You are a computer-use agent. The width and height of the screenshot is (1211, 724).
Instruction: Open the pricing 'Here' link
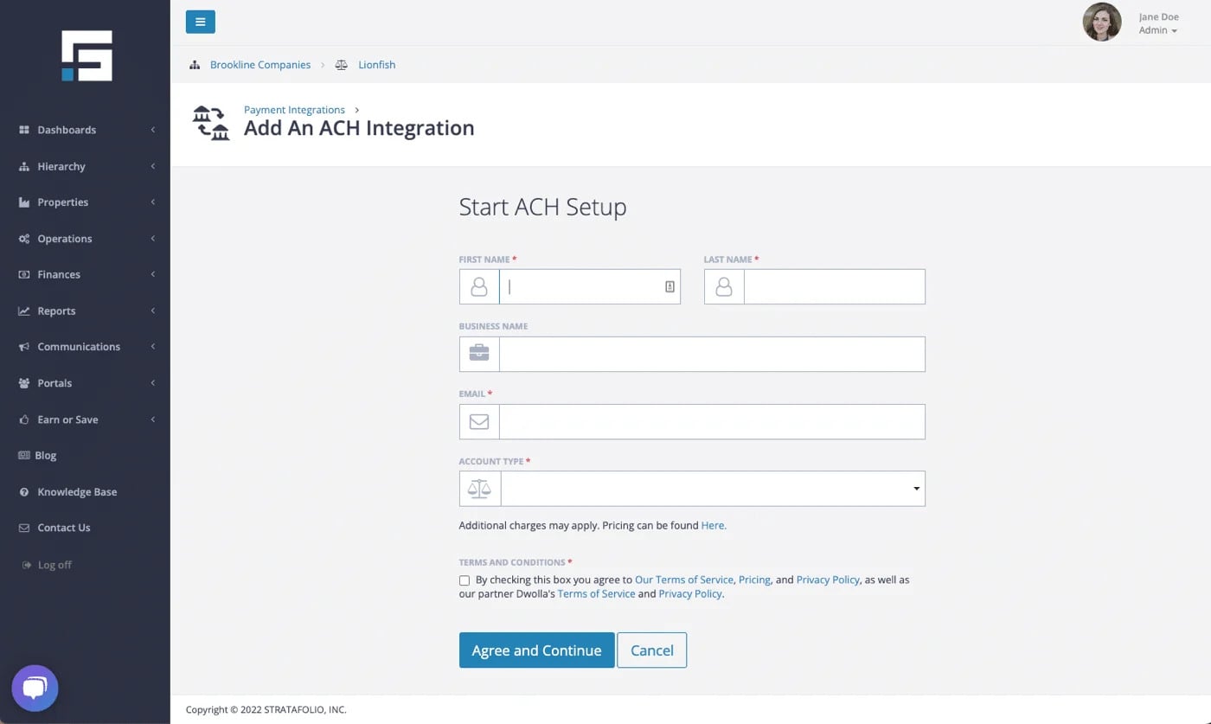pyautogui.click(x=713, y=525)
